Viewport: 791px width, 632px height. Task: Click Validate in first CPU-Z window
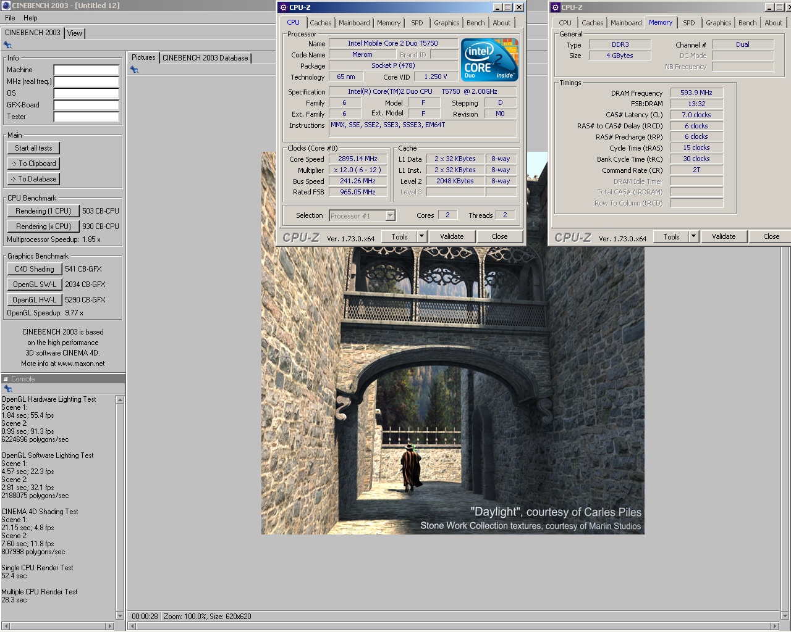point(452,236)
